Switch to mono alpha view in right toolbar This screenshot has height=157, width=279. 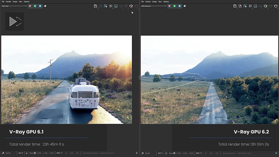click(x=184, y=6)
